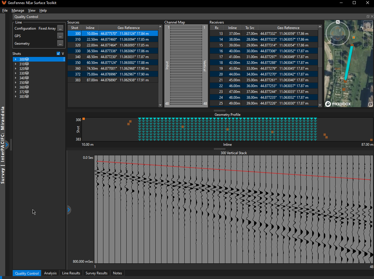Open the three-dot menu on shot 300

click(x=64, y=59)
